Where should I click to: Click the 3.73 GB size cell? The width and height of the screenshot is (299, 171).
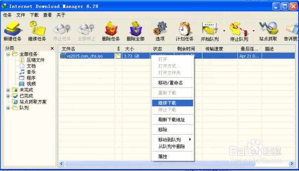pos(131,56)
